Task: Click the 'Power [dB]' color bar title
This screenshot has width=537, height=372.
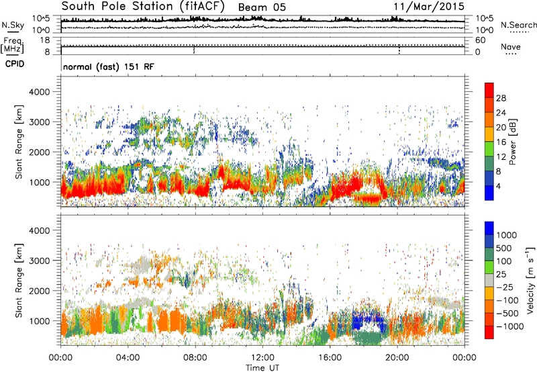Action: [x=513, y=142]
